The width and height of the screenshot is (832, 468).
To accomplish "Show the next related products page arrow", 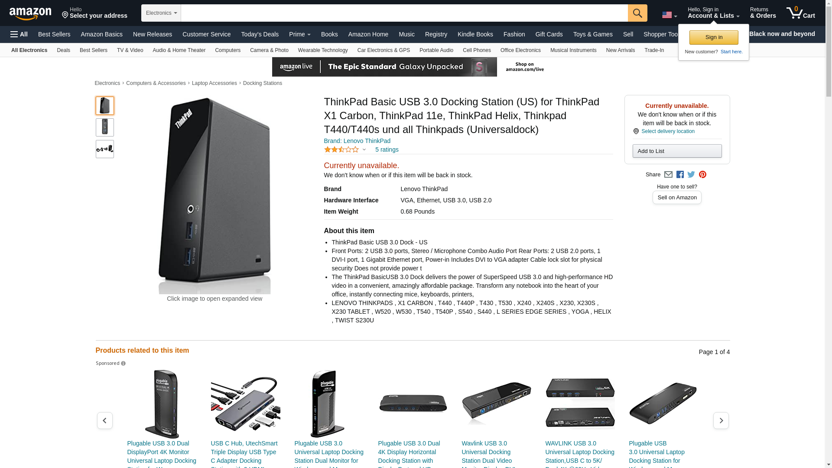I will (721, 420).
